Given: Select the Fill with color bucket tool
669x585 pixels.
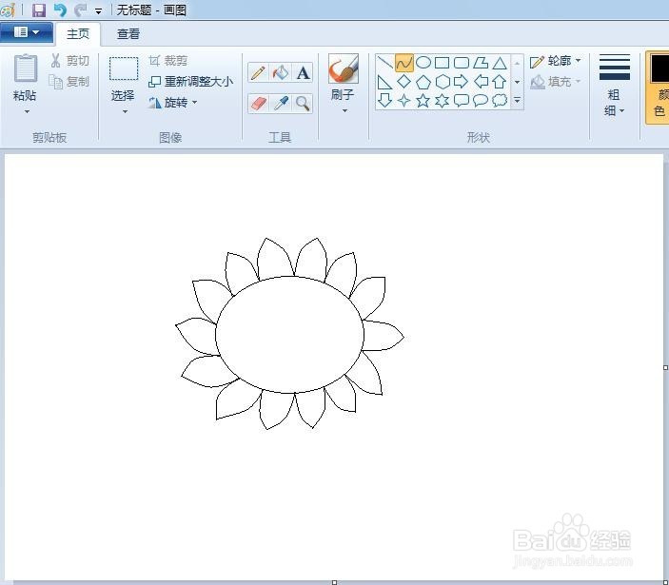Looking at the screenshot, I should [x=281, y=72].
